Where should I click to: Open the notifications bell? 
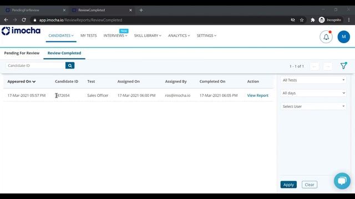point(326,37)
